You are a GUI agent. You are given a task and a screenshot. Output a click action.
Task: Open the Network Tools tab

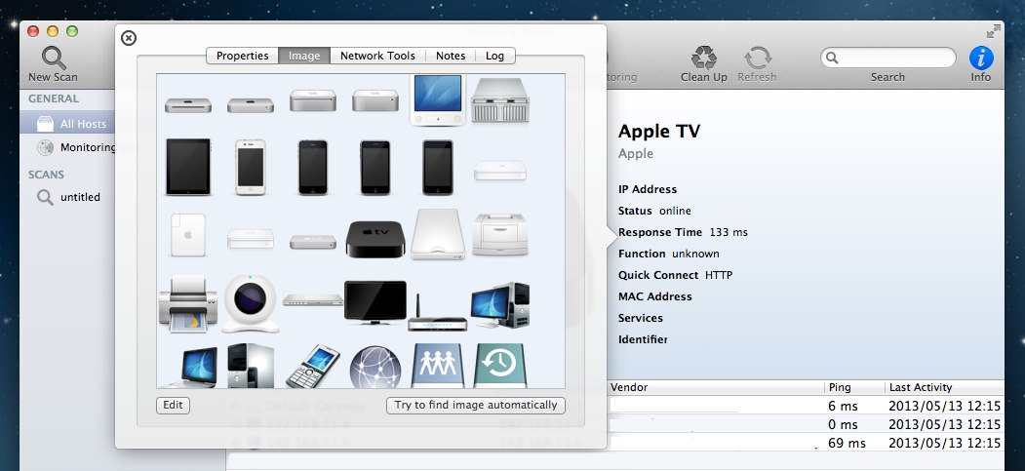coord(377,56)
